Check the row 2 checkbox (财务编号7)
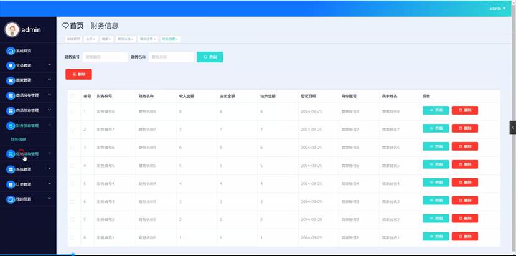 point(72,130)
